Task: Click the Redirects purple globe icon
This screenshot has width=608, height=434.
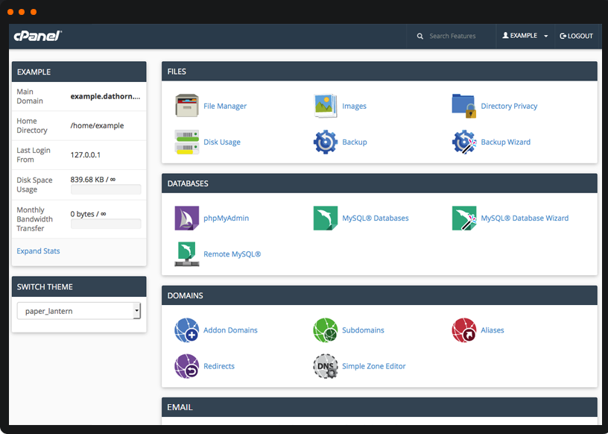Action: [x=187, y=365]
